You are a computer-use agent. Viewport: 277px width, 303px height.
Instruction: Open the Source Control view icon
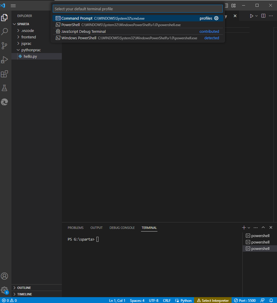click(x=4, y=46)
